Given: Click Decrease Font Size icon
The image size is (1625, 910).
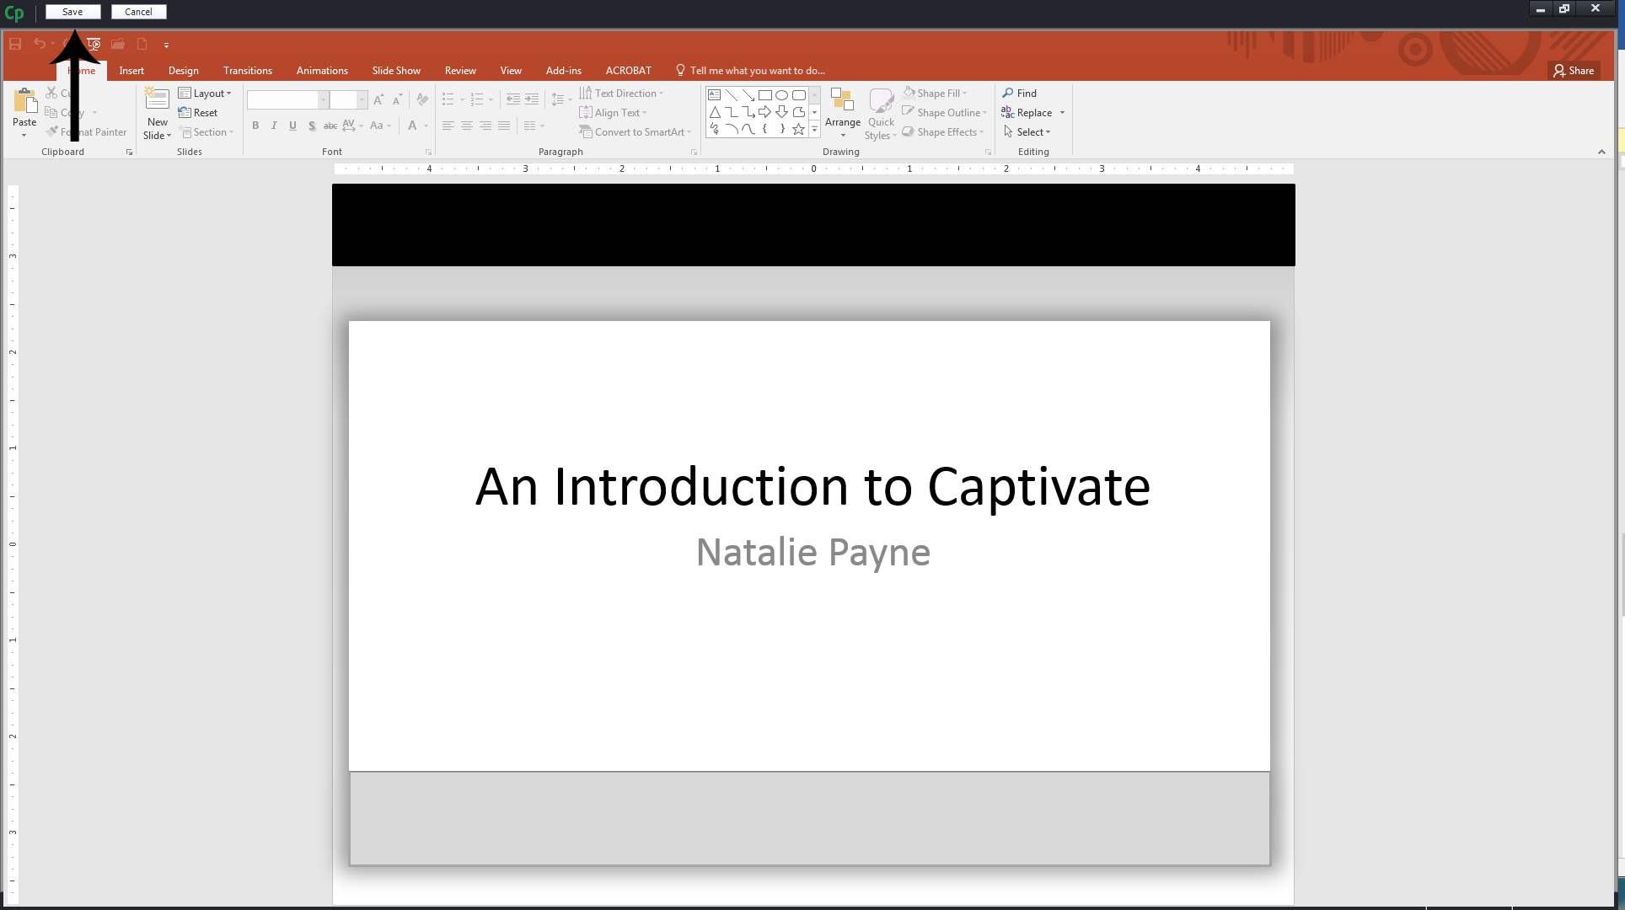Looking at the screenshot, I should tap(398, 100).
